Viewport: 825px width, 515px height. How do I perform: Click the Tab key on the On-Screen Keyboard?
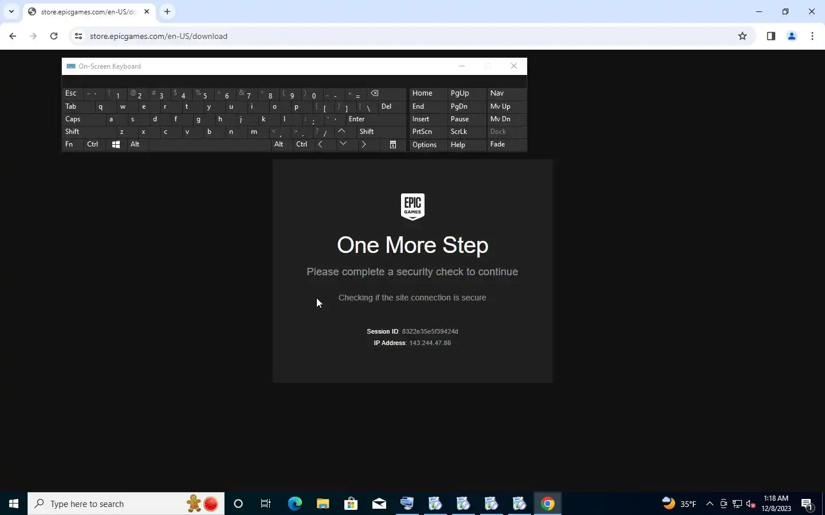tap(78, 106)
